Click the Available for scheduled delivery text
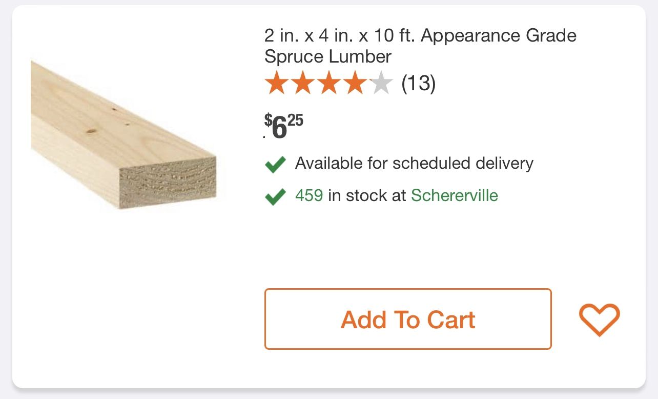The width and height of the screenshot is (658, 399). (414, 163)
